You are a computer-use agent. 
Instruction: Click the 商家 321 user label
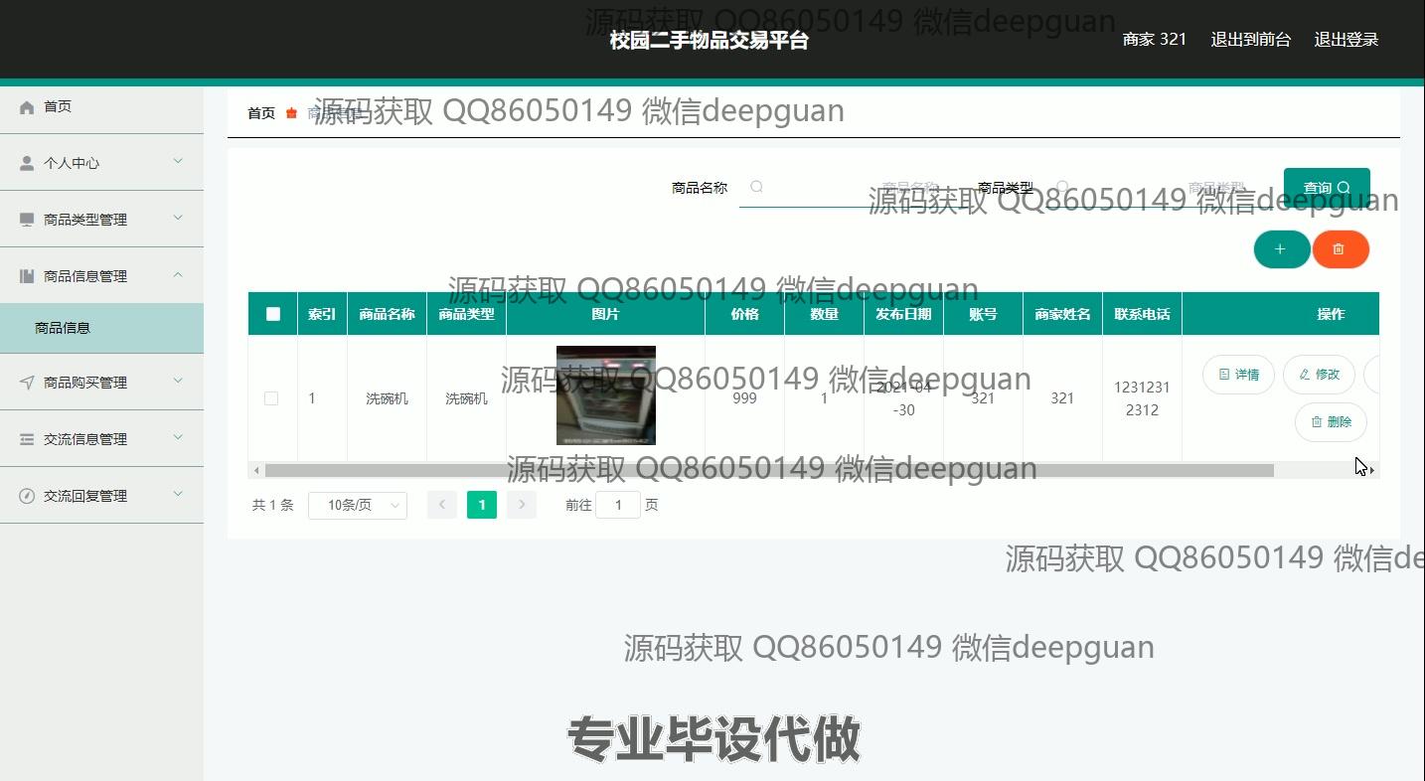(x=1155, y=40)
